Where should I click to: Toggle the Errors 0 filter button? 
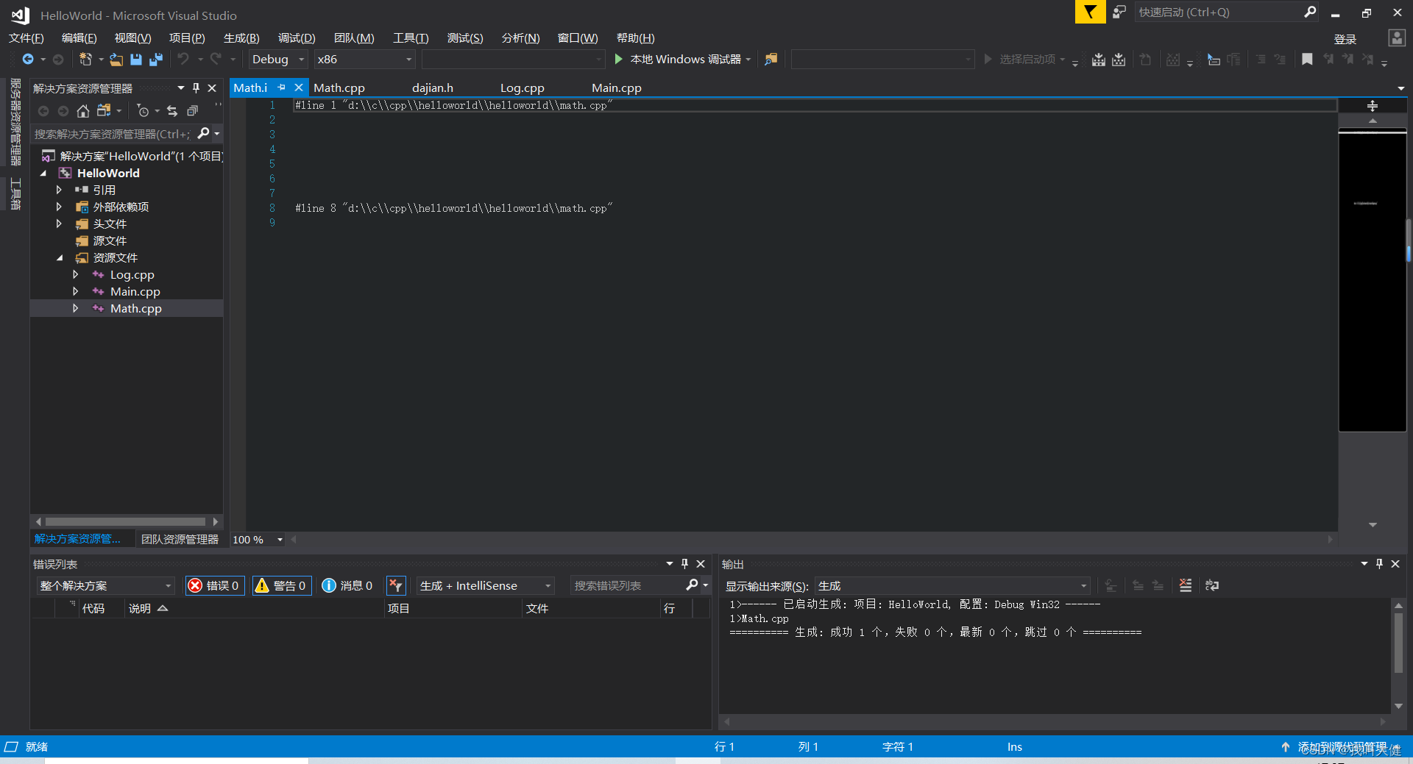(x=215, y=585)
